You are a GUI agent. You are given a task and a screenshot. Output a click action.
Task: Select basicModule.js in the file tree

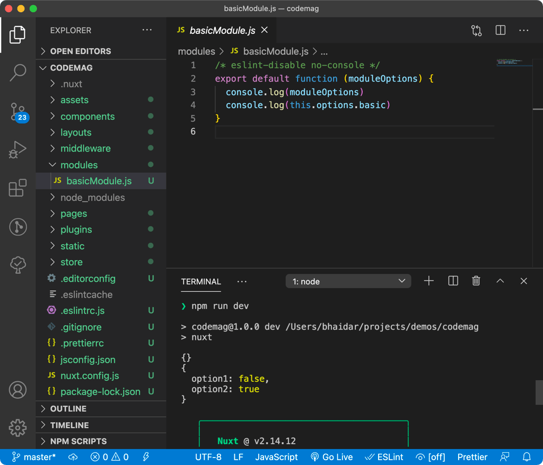pyautogui.click(x=101, y=181)
